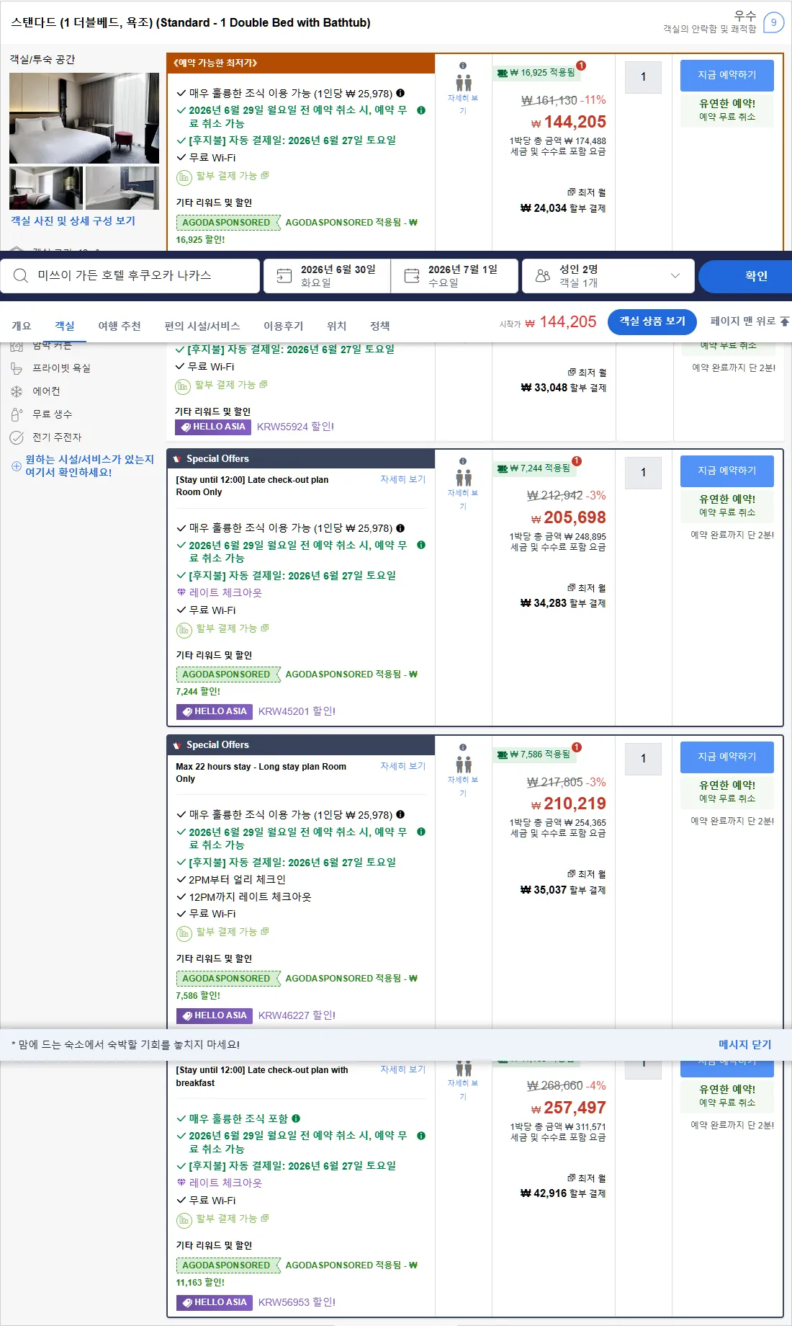Open the main bedroom photo thumbnail

[x=84, y=118]
